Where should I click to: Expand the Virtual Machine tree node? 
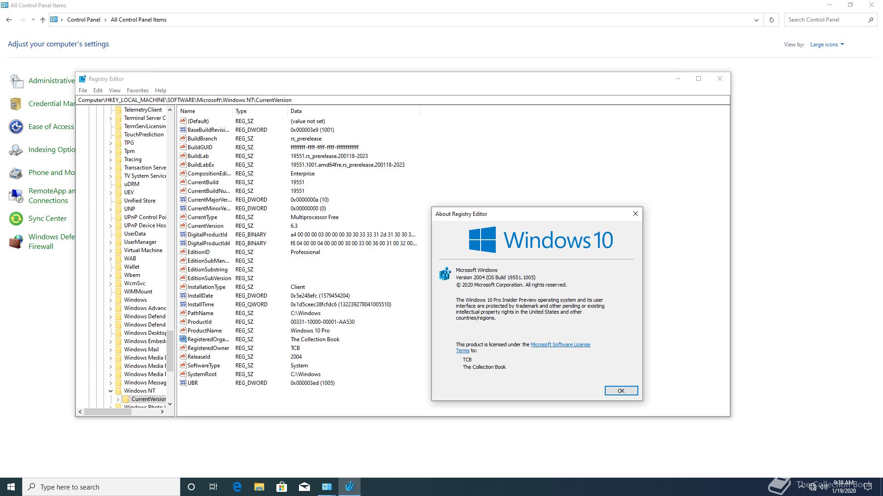(111, 250)
